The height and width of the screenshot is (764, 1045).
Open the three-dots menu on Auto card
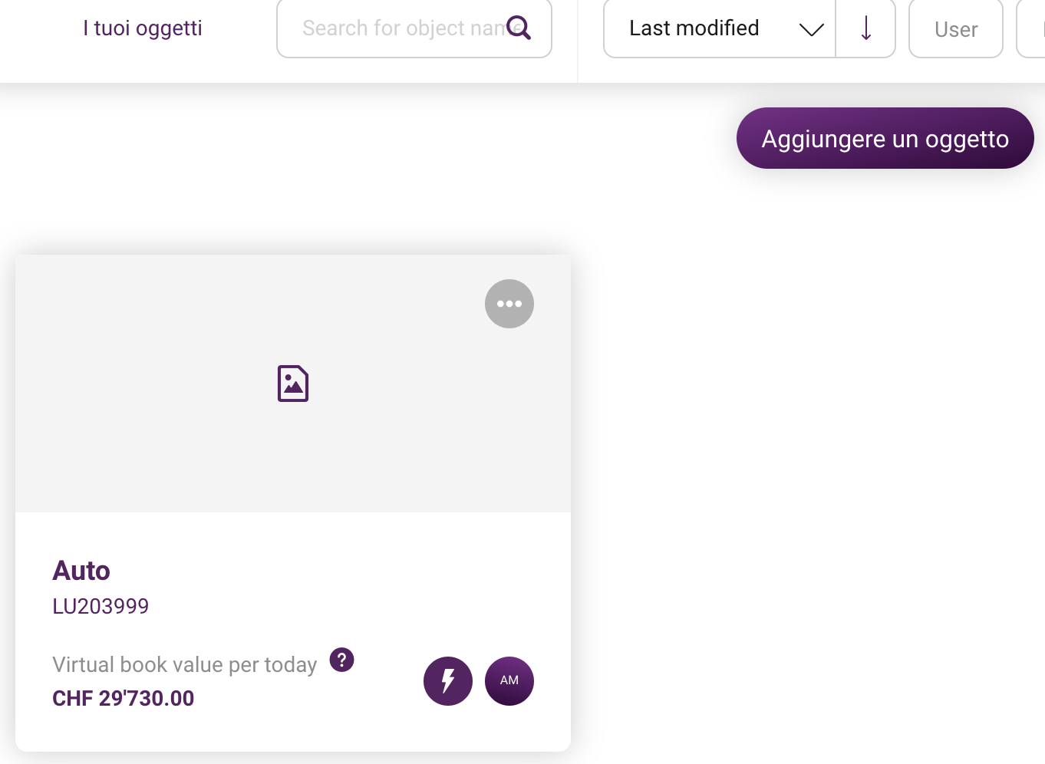click(509, 304)
